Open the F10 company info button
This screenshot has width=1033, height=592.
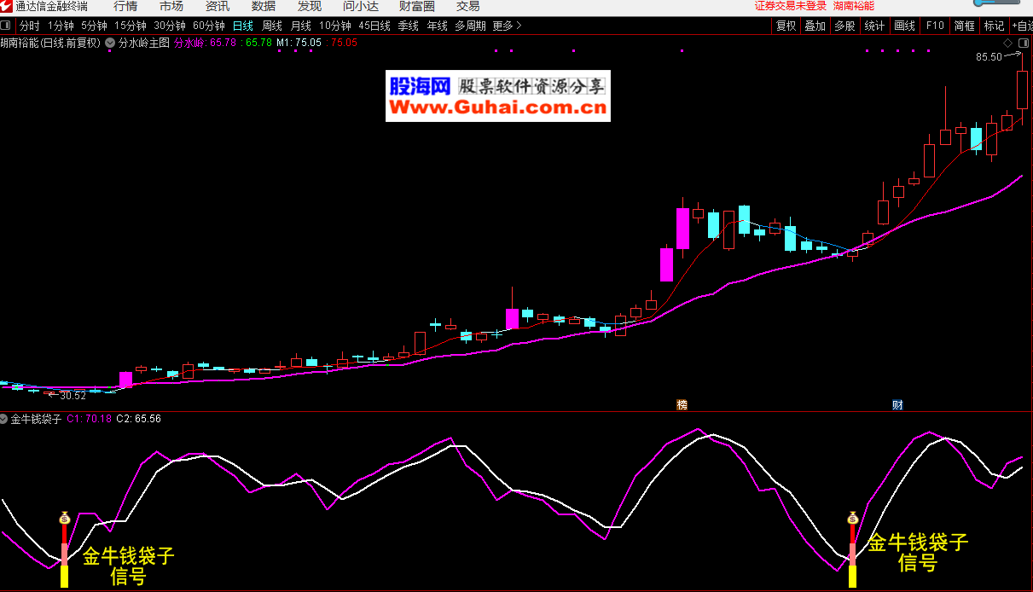[935, 26]
